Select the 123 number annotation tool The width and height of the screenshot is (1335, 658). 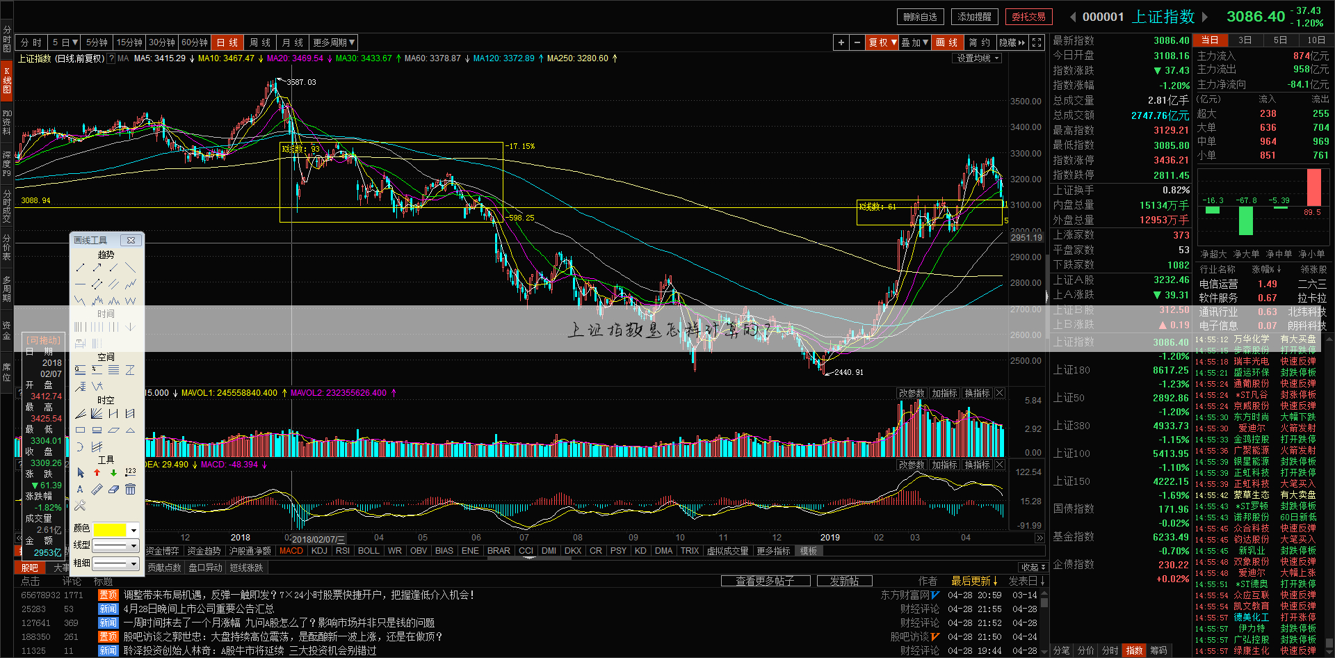click(x=130, y=472)
